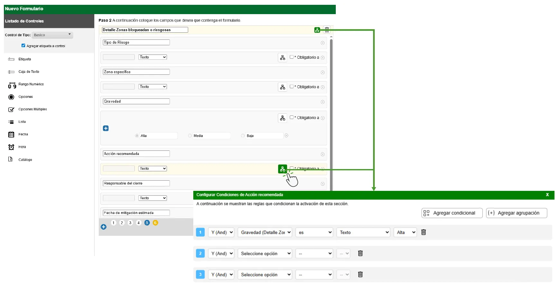Screen dimensions: 559x290
Task: Remove the Tipo de Riesgo label row
Action: (323, 43)
